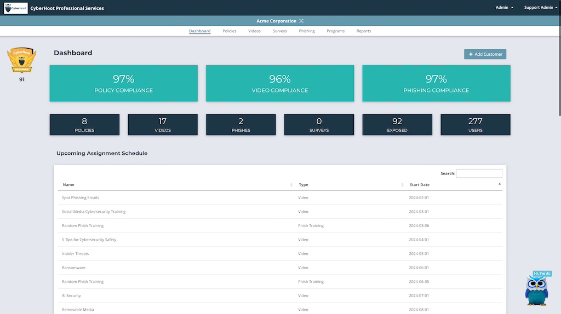The height and width of the screenshot is (314, 561).
Task: Open the Phishing tab
Action: (307, 31)
